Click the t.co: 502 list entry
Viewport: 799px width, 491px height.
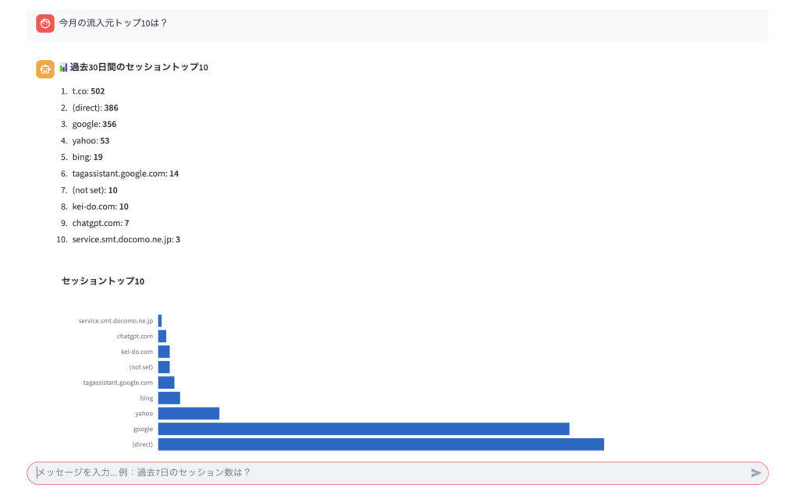click(88, 91)
